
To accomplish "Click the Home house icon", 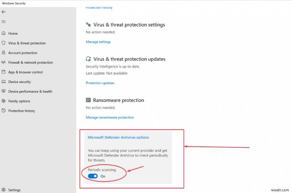I will click(x=4, y=34).
